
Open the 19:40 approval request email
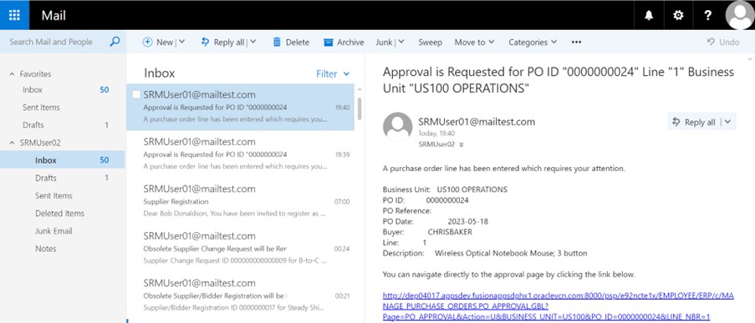click(x=240, y=107)
